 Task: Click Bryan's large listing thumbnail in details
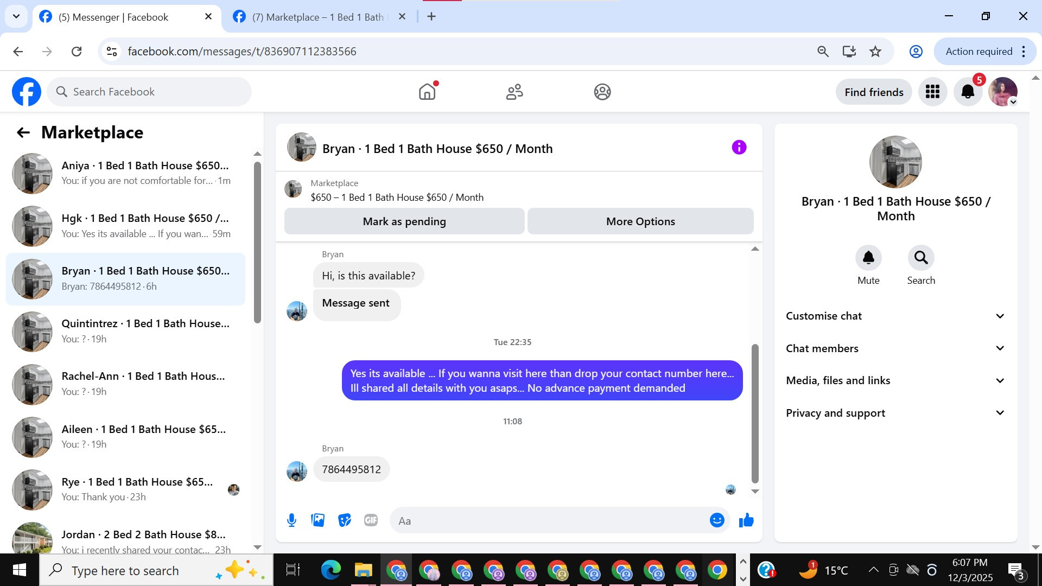click(895, 162)
